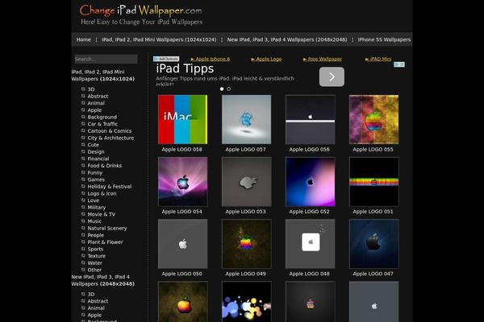Image resolution: width=484 pixels, height=322 pixels.
Task: Open New iPad, iPad 3, iPad 4 Wallpapers (2048x2048) menu
Action: pos(287,39)
